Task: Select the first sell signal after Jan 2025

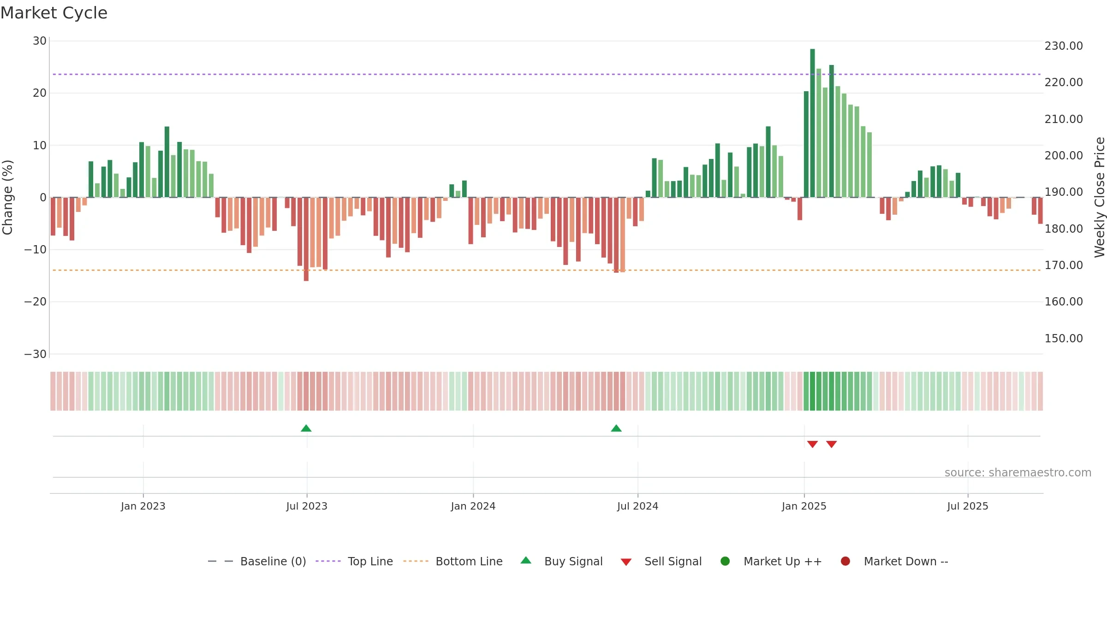Action: pyautogui.click(x=813, y=444)
